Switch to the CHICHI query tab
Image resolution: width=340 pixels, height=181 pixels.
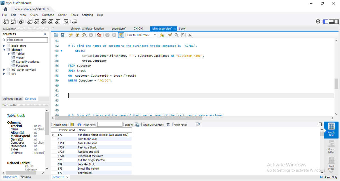(x=138, y=29)
